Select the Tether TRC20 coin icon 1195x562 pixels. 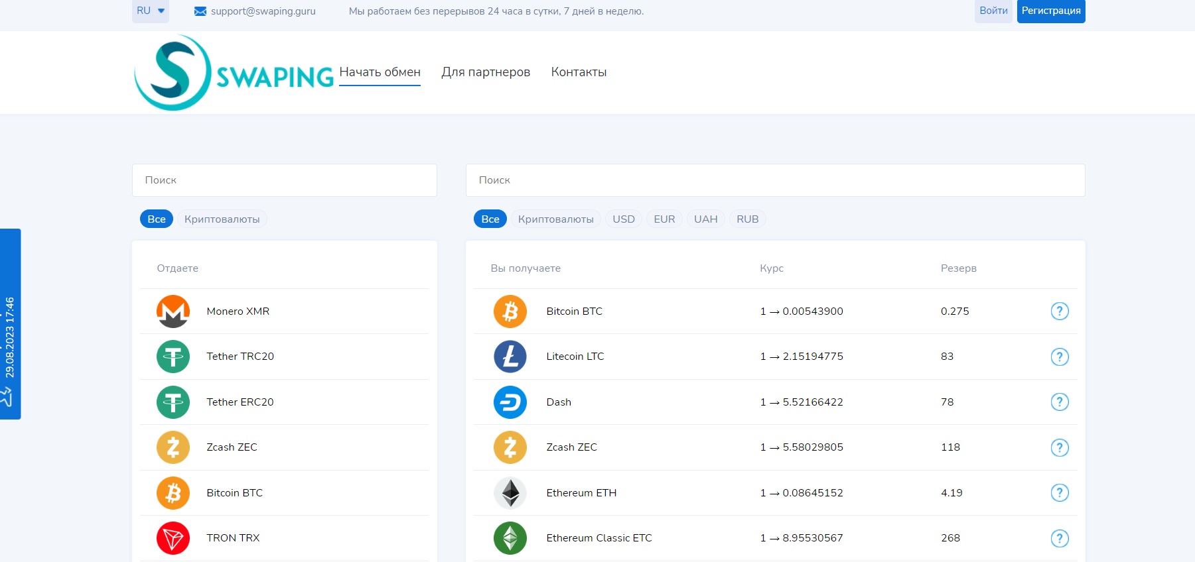coord(173,357)
